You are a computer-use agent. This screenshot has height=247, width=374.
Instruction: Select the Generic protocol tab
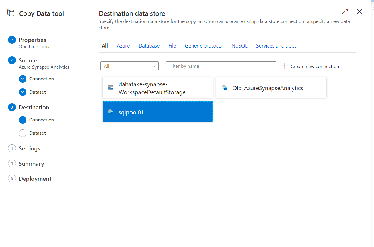click(204, 46)
